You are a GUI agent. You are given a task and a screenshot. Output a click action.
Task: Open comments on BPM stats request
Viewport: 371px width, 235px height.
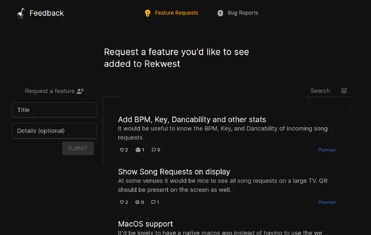coord(154,150)
